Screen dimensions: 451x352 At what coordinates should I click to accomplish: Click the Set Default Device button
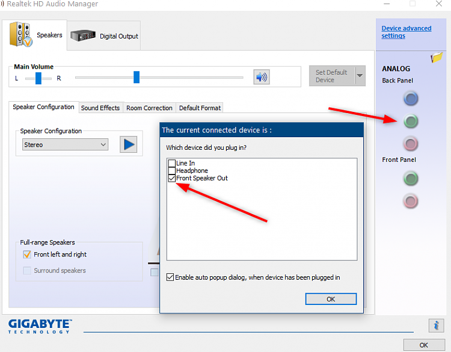[332, 76]
